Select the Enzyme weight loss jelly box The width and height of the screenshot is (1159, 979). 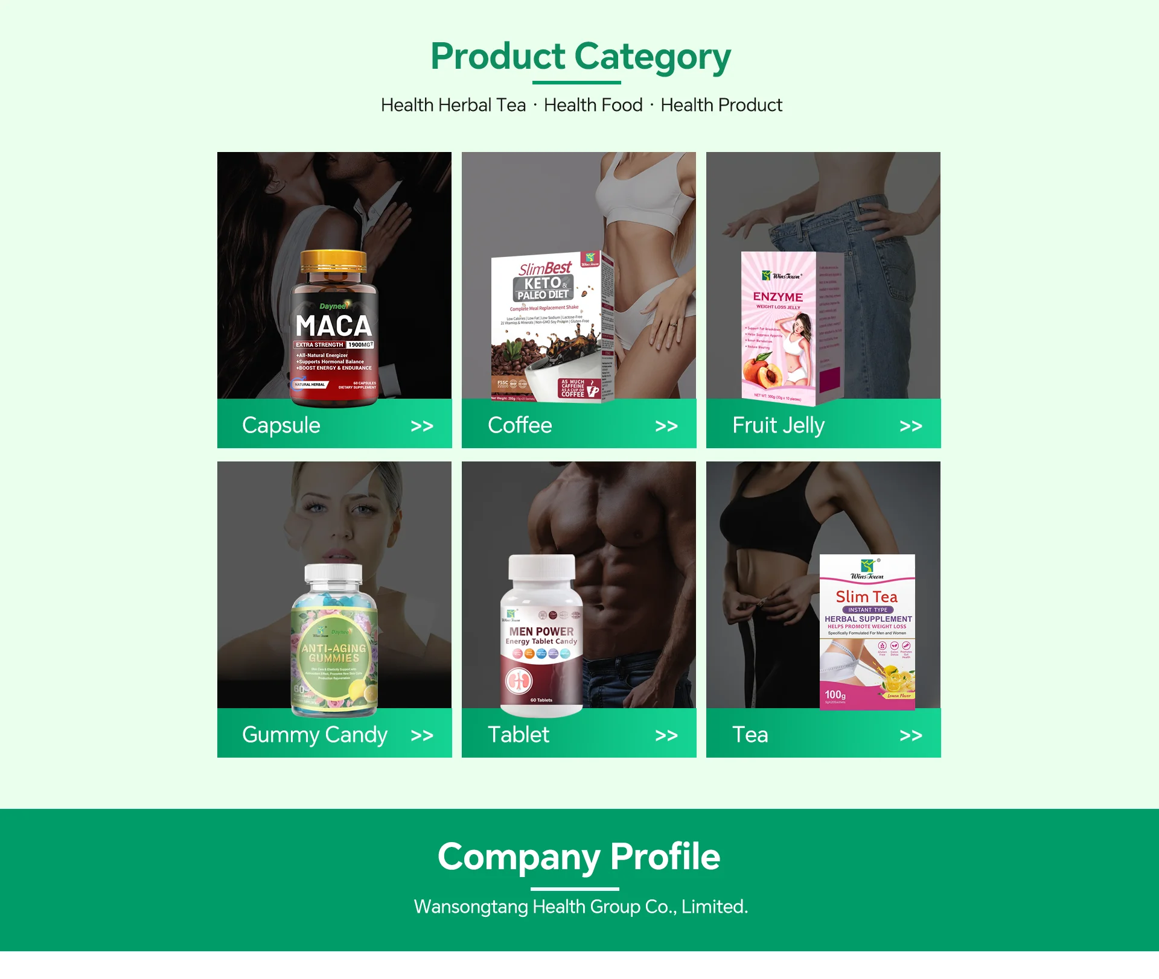pos(791,329)
